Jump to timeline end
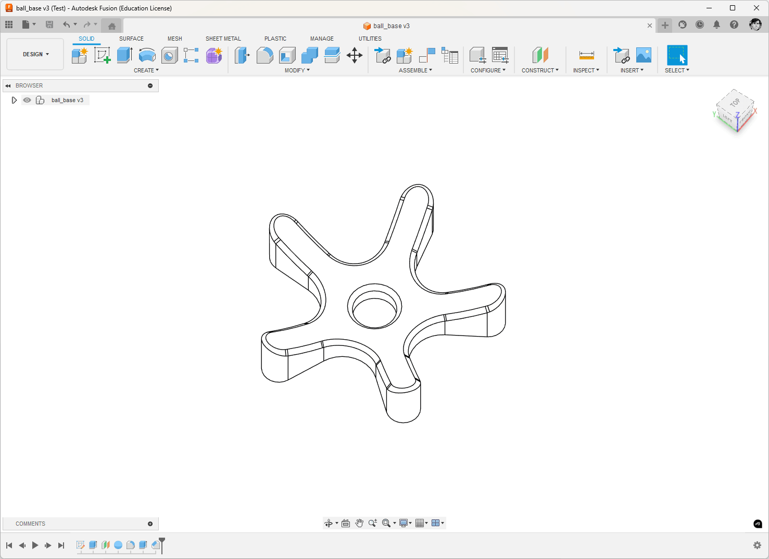769x559 pixels. 61,545
